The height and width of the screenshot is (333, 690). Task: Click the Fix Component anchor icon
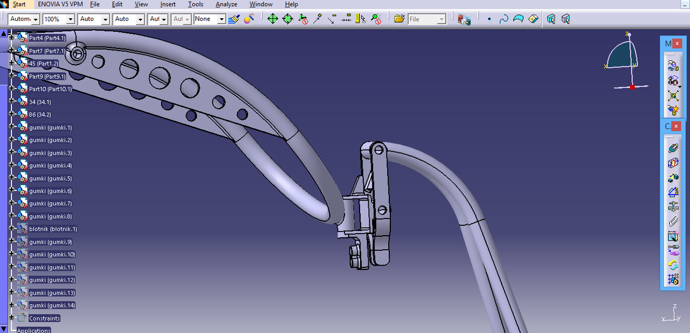pyautogui.click(x=673, y=207)
